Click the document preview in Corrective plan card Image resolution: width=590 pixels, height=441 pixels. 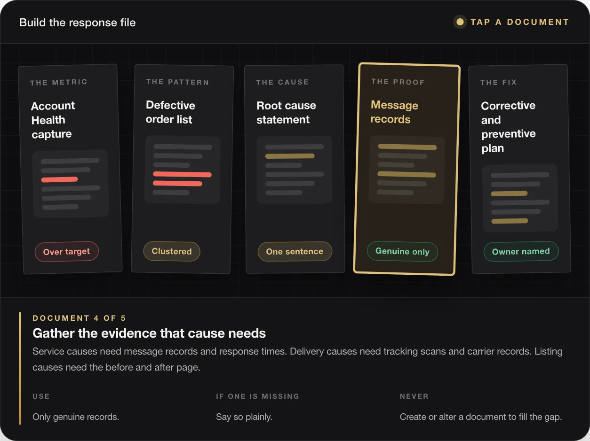point(520,198)
